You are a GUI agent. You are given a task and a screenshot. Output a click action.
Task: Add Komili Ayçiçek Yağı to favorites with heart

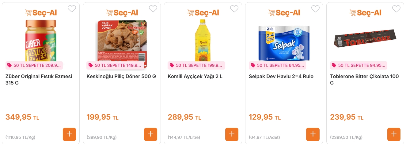coord(234,9)
